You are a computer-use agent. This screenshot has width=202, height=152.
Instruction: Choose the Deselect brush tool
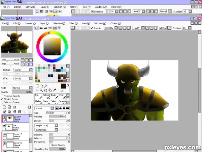click(x=62, y=102)
